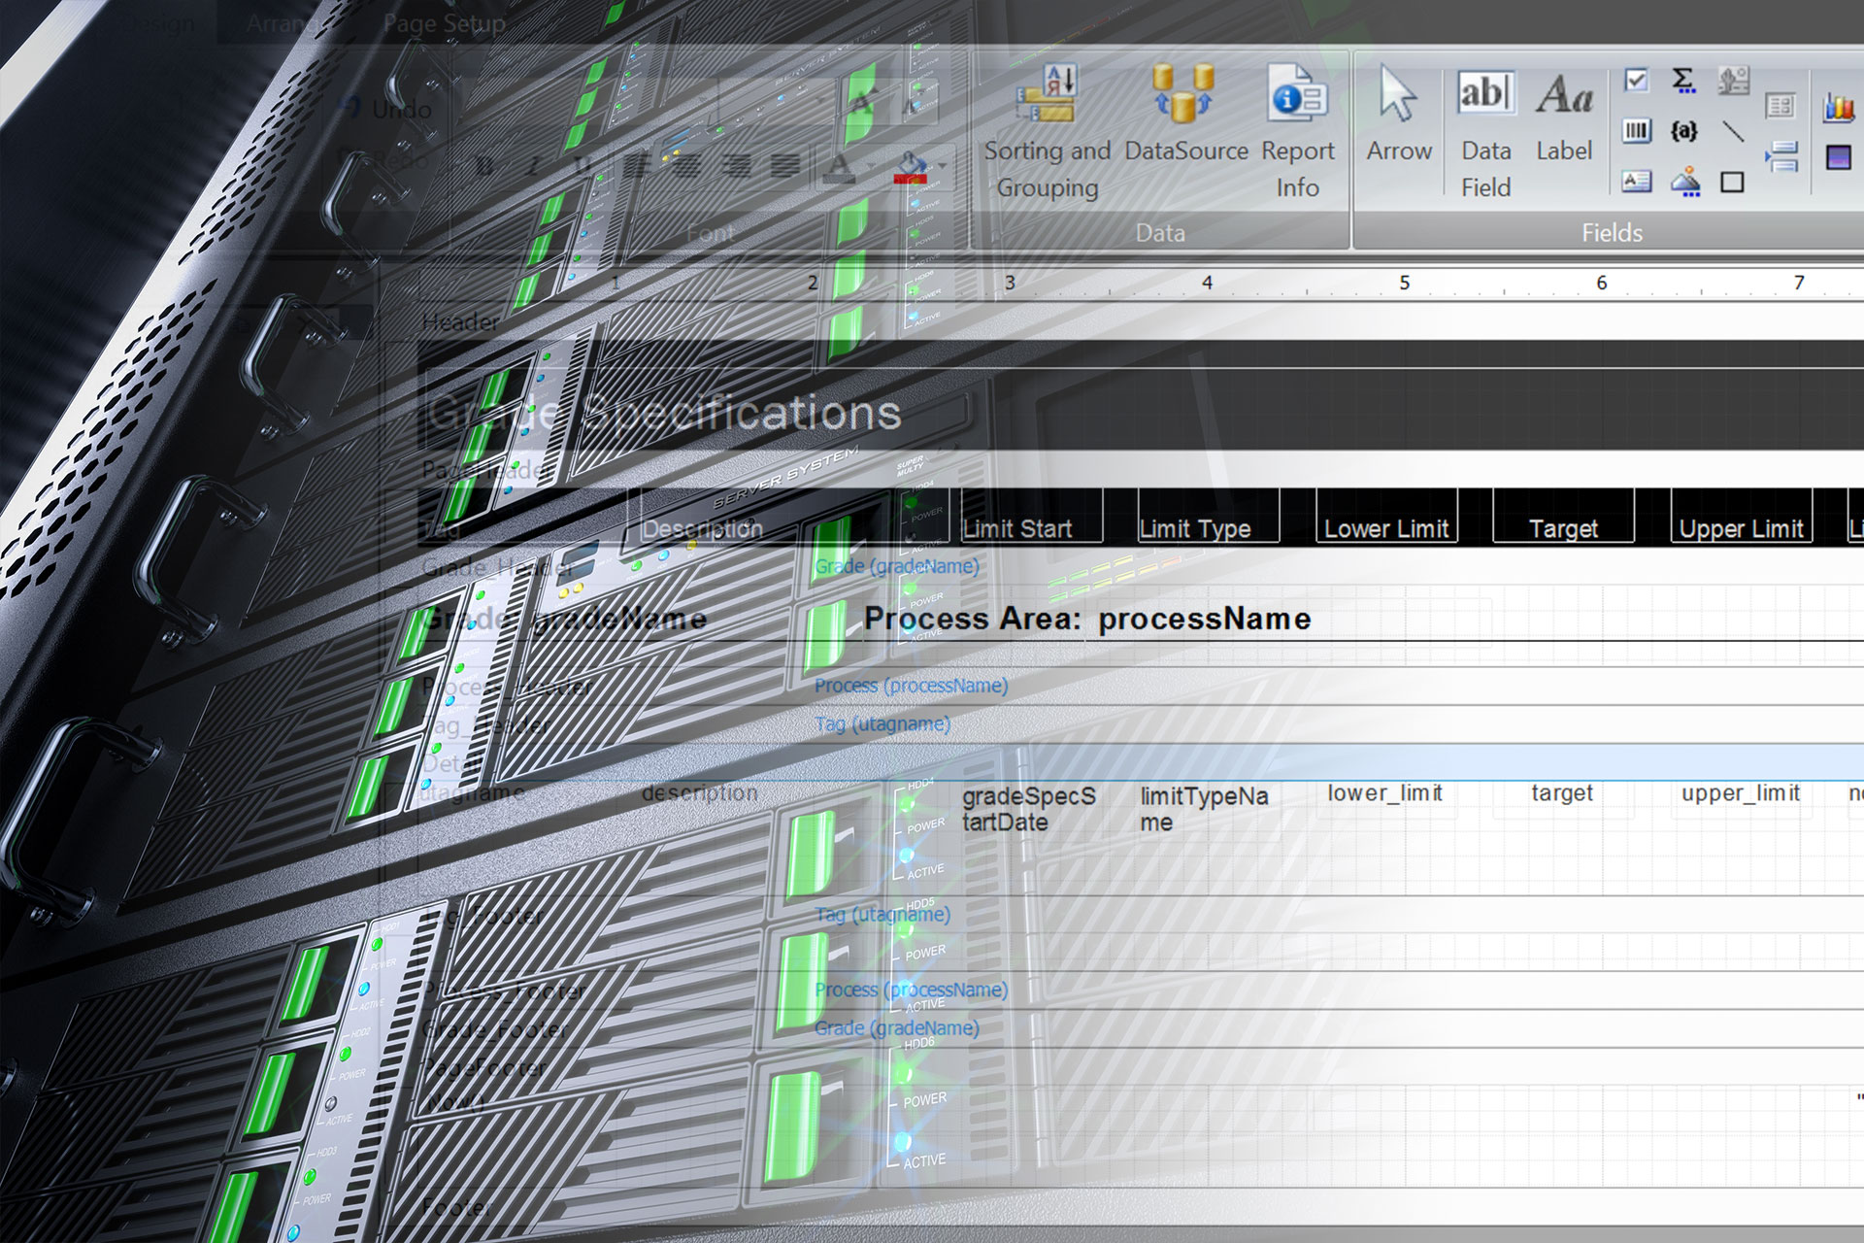Choose the rectangle shape tool
The height and width of the screenshot is (1243, 1864).
1733,182
